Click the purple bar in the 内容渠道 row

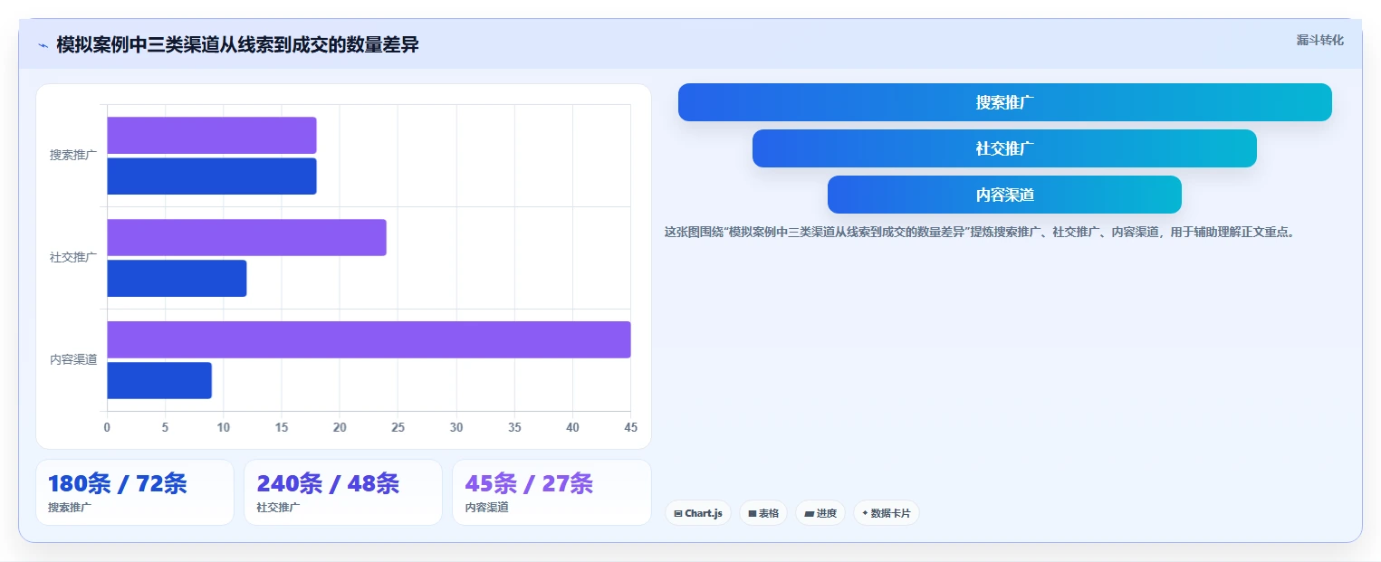pyautogui.click(x=369, y=339)
